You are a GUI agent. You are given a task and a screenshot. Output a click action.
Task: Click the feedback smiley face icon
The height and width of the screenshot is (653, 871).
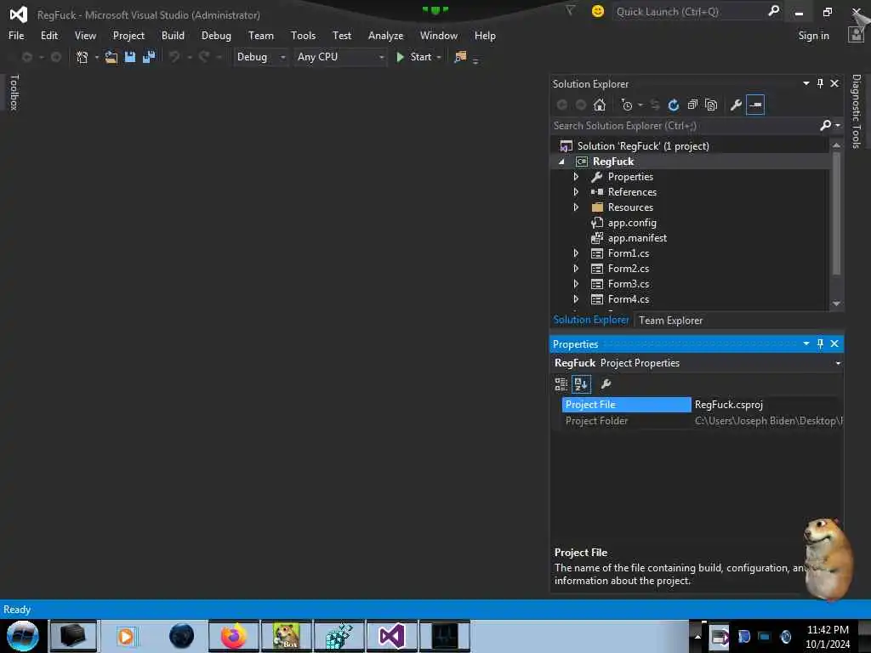pyautogui.click(x=598, y=11)
